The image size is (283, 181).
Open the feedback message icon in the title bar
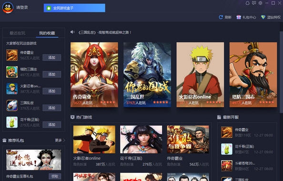(254, 3)
